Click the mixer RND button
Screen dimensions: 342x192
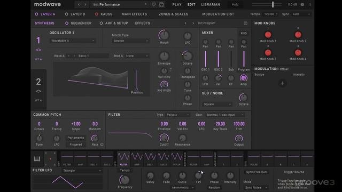(x=244, y=33)
